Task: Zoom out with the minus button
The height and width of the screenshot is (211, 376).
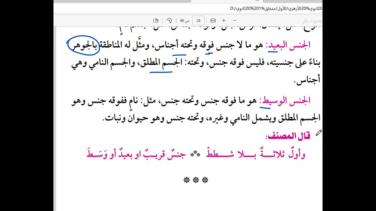Action: click(235, 21)
